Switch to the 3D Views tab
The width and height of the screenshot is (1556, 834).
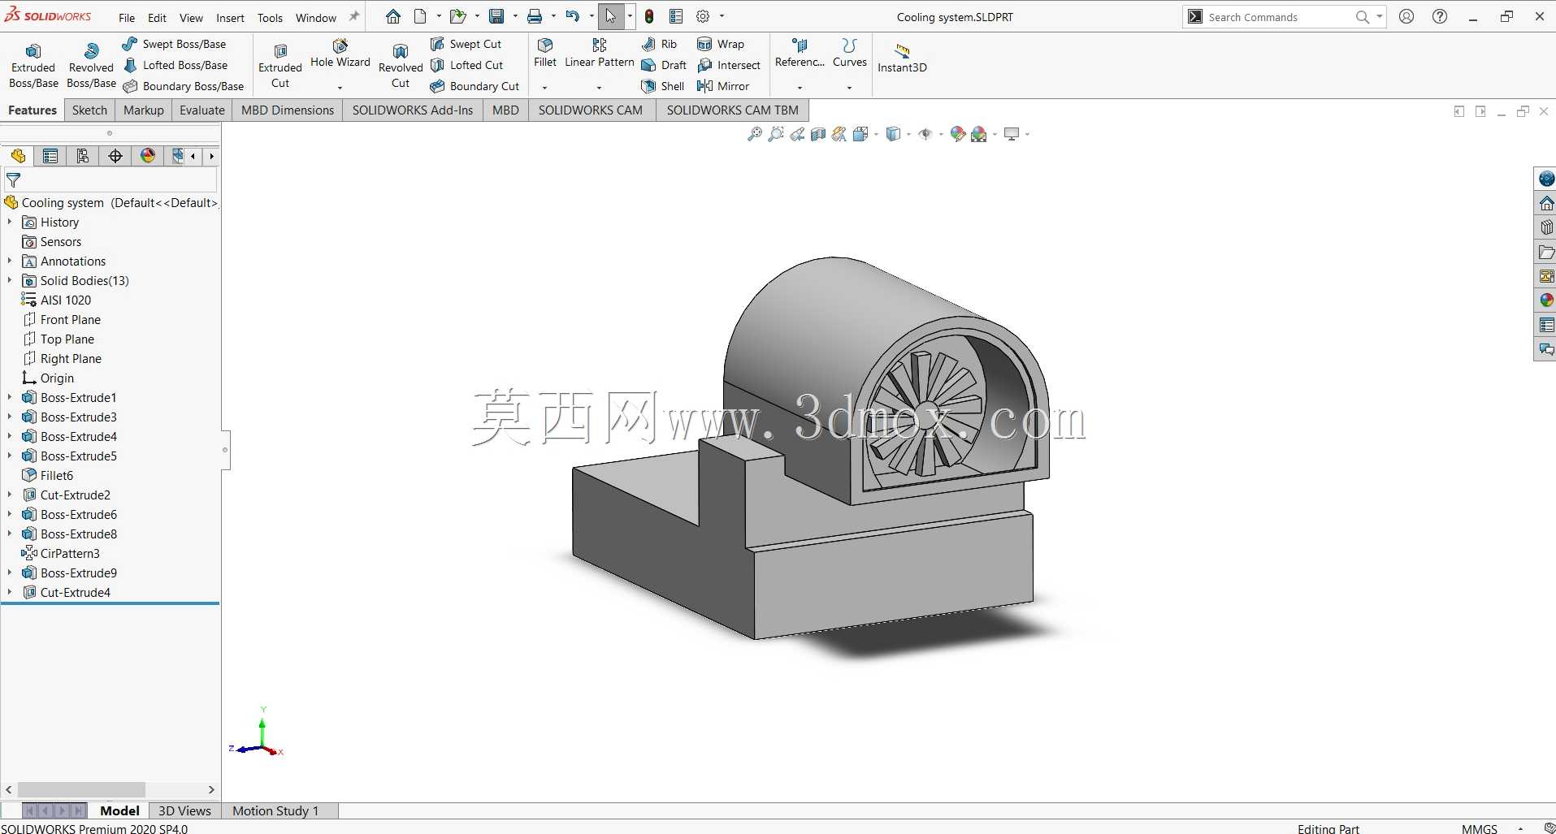point(184,810)
